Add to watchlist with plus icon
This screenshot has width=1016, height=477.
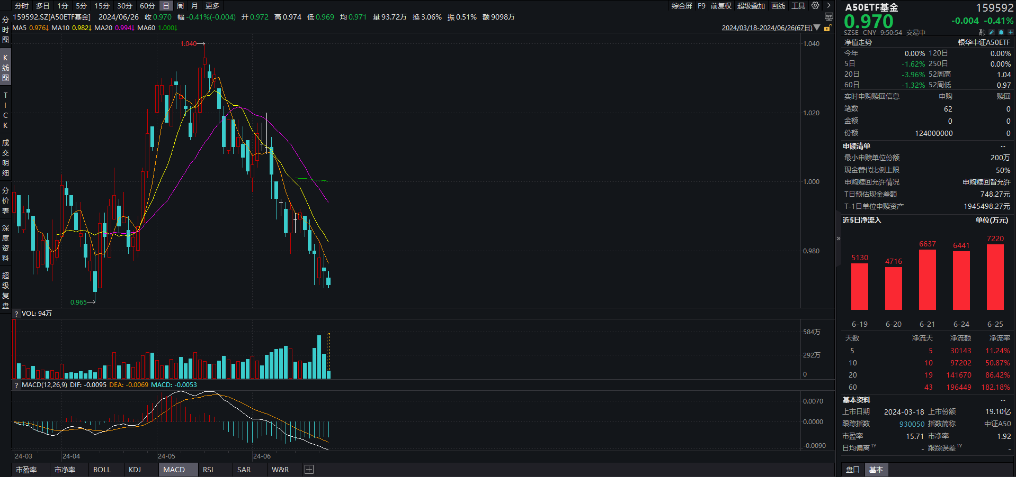click(1010, 33)
